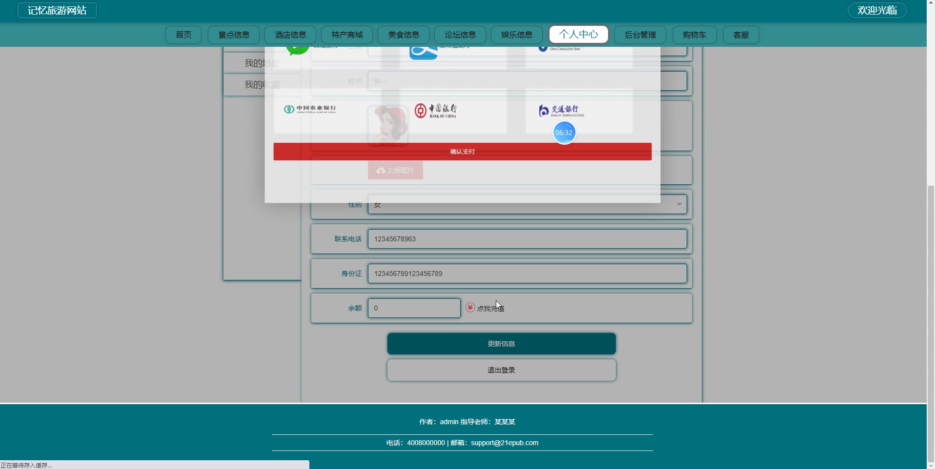Click the blue 06:32 timer bubble

[x=564, y=133]
